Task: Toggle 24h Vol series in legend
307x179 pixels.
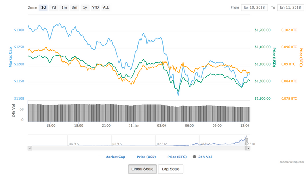Action: pos(202,157)
